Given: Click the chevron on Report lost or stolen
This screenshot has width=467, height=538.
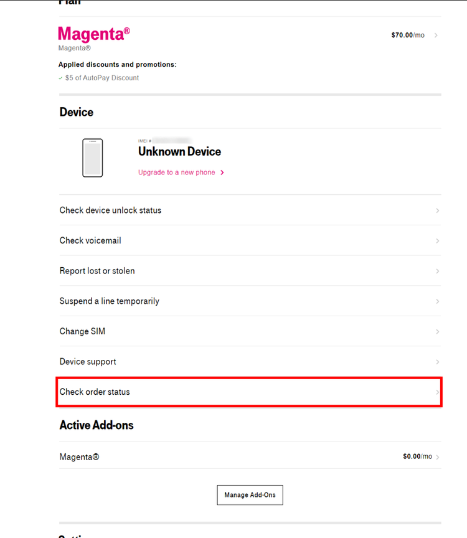Looking at the screenshot, I should [x=438, y=271].
